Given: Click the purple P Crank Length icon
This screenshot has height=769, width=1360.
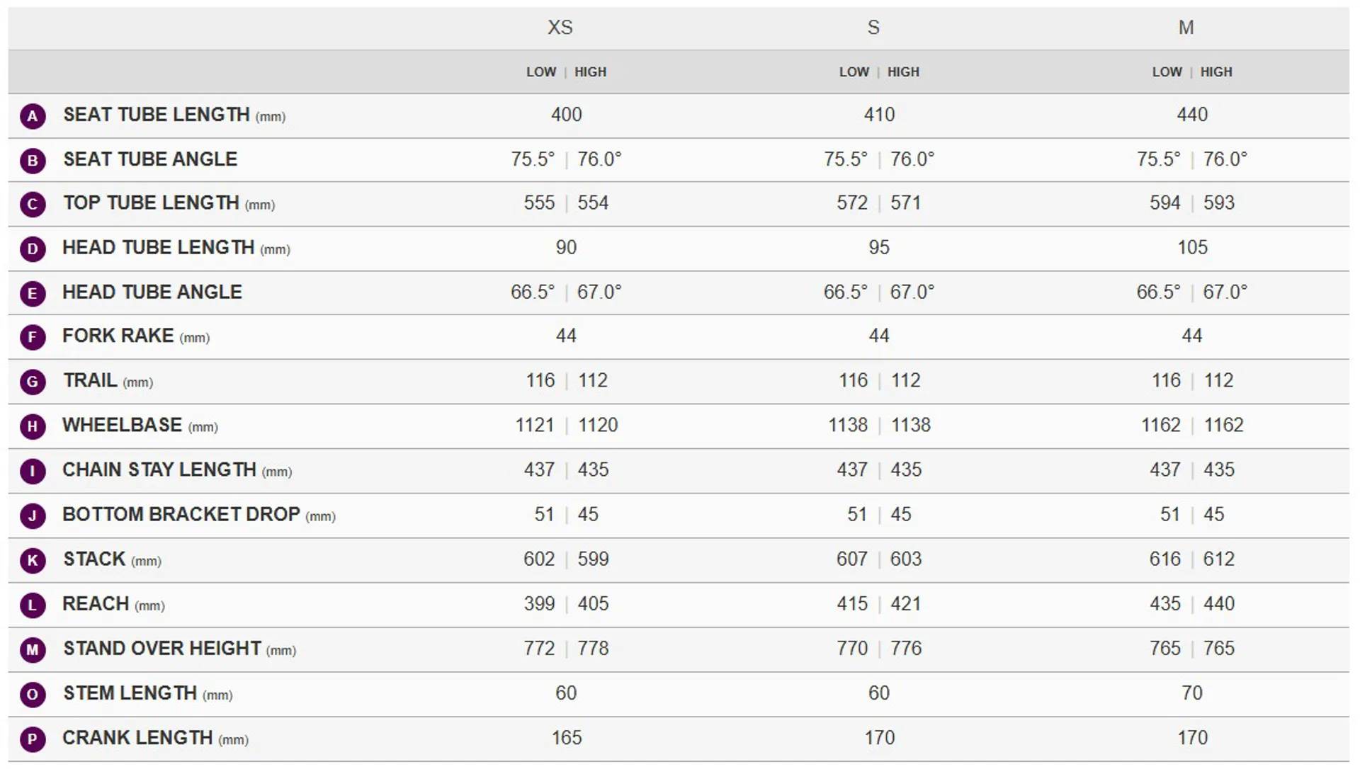Looking at the screenshot, I should [x=33, y=739].
